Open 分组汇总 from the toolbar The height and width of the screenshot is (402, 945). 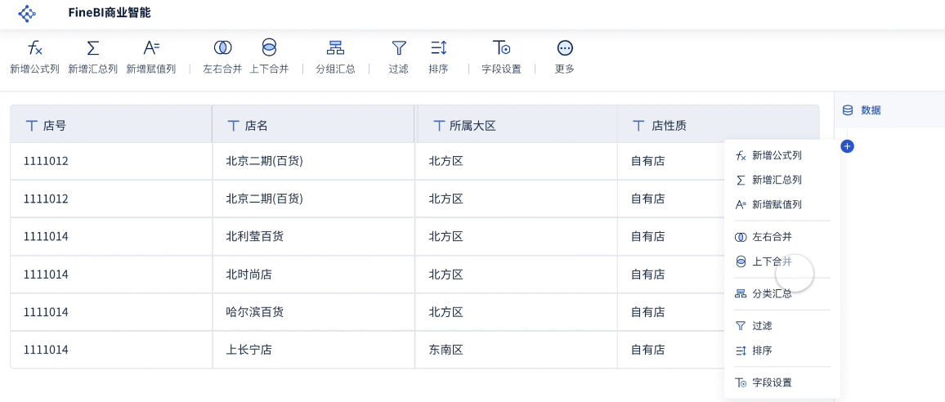(335, 47)
